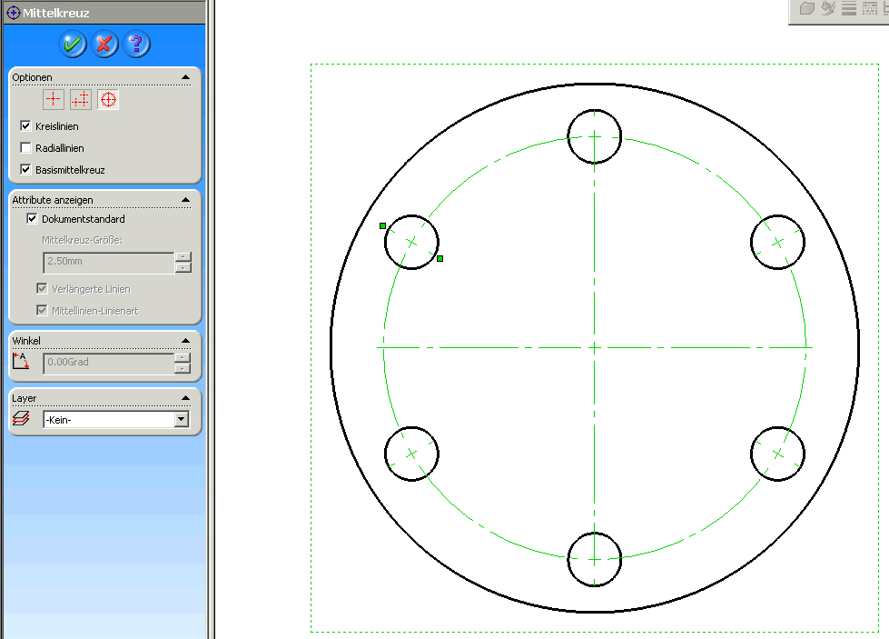Collapse the Winkel section
Screen dimensions: 889x639
[185, 341]
